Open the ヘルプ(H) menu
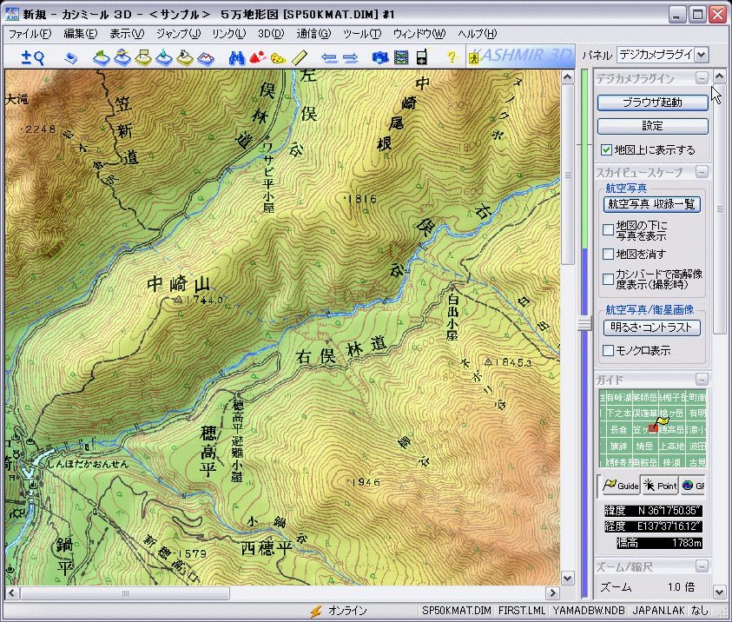 click(477, 34)
